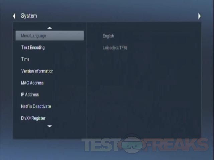The height and width of the screenshot is (160, 214).
Task: Click the System page title
Action: (x=29, y=16)
